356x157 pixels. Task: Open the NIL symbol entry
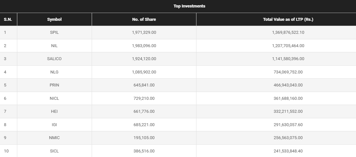[x=54, y=46]
